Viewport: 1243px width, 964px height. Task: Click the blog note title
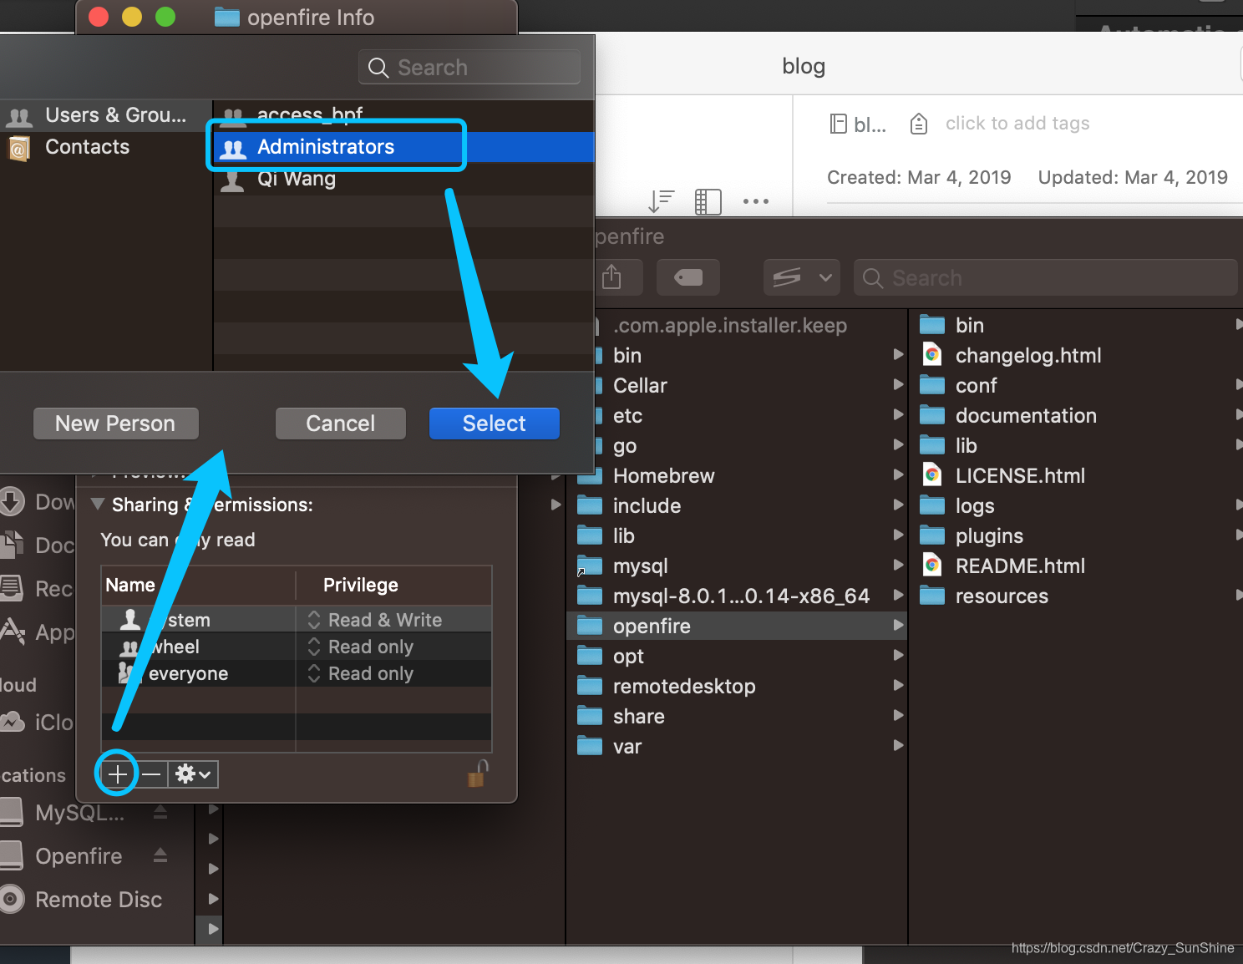point(804,66)
